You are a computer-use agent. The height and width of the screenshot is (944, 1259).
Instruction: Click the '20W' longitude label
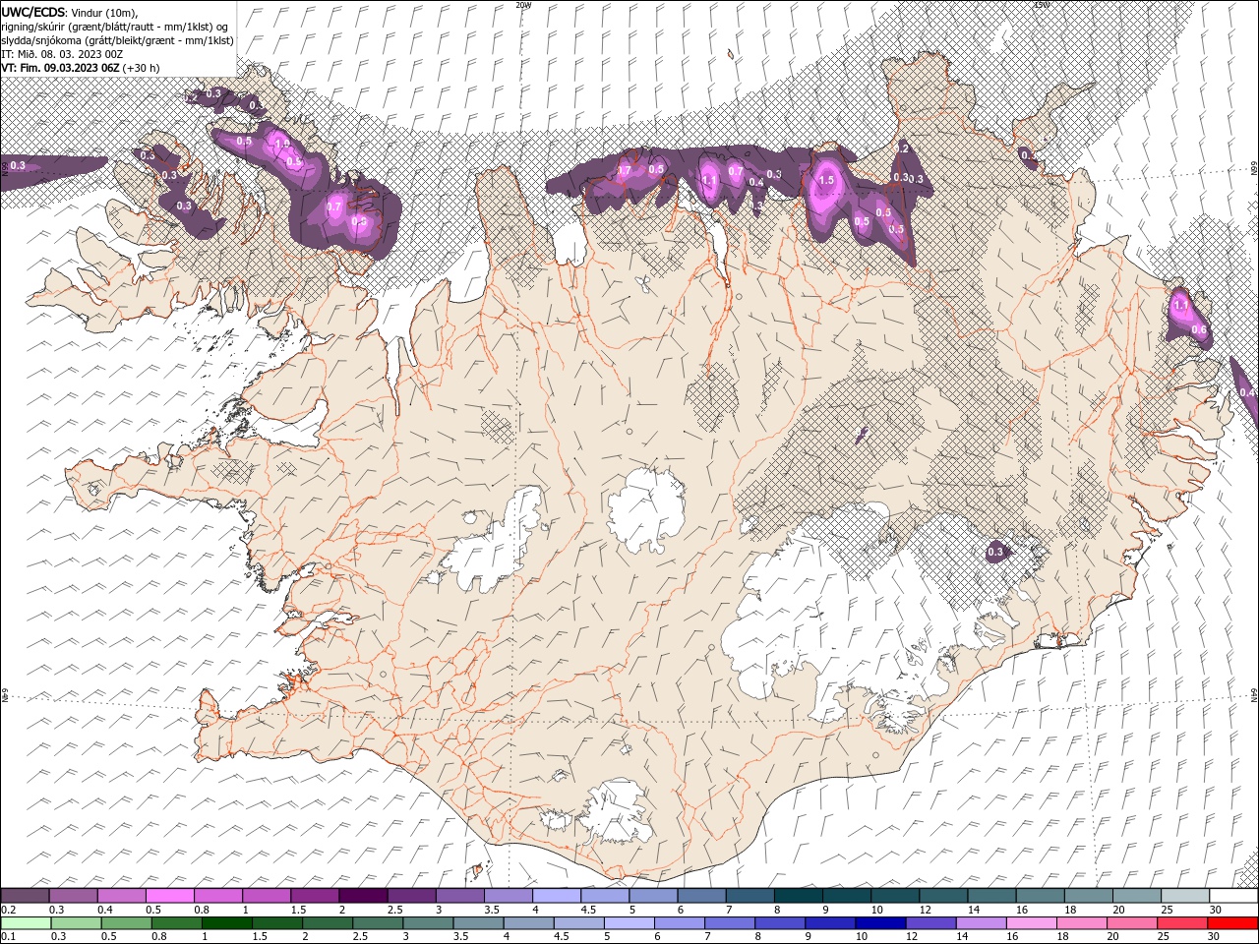point(523,5)
